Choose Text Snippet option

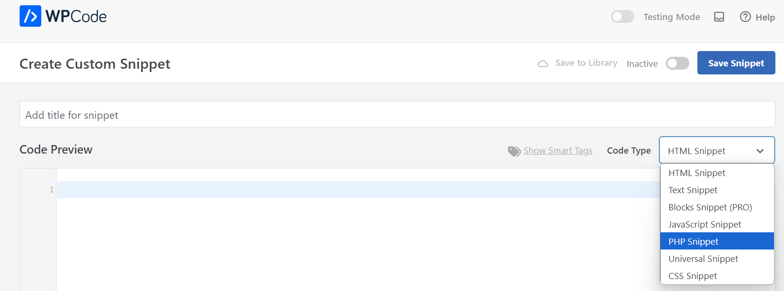pyautogui.click(x=693, y=190)
